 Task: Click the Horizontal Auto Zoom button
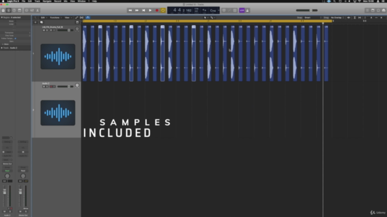click(x=360, y=17)
